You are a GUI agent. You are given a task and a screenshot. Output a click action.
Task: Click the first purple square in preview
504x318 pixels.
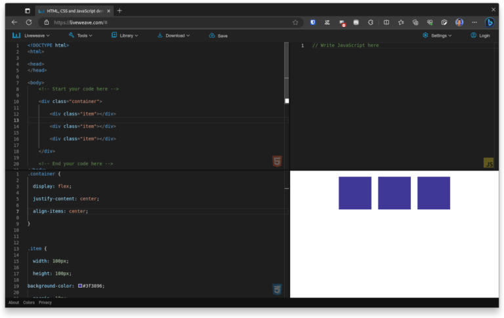355,193
